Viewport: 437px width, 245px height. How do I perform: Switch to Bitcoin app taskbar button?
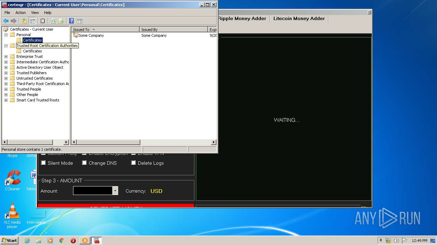pos(85,241)
